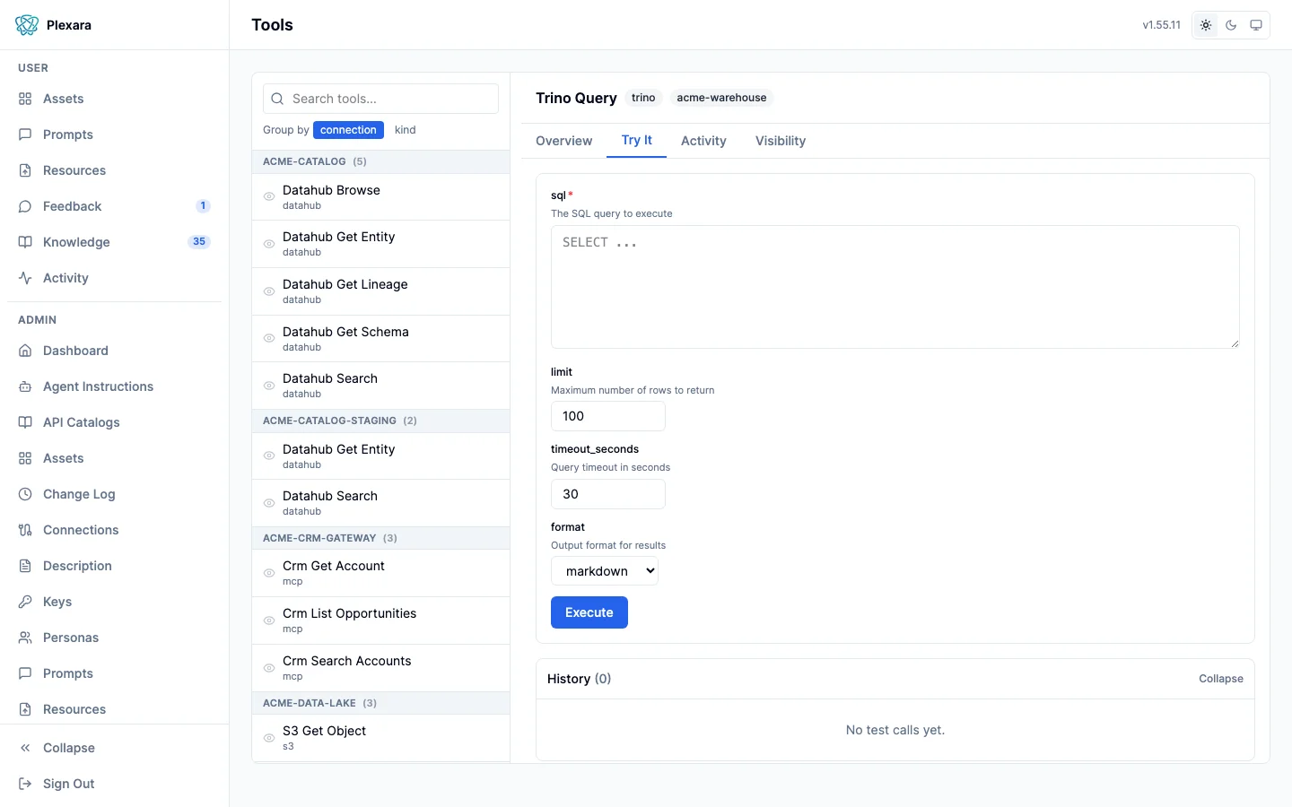Screen dimensions: 1292x807
Task: Click admin Prompts chat icon
Action: pos(25,673)
